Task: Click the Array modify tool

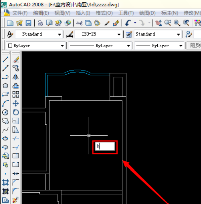Action: pyautogui.click(x=16, y=95)
